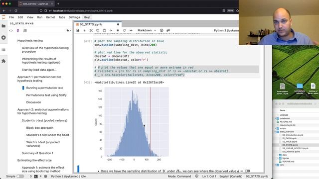Select Student's t-test under the hood
Viewport: 319px width, 179px height.
(x=47, y=135)
